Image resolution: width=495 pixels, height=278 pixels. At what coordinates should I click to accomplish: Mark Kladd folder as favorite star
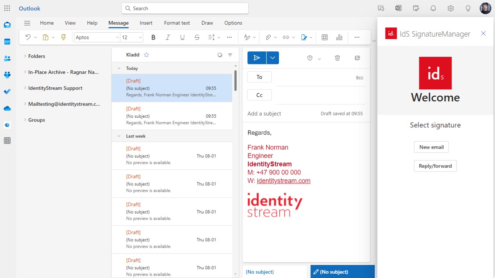tap(146, 55)
